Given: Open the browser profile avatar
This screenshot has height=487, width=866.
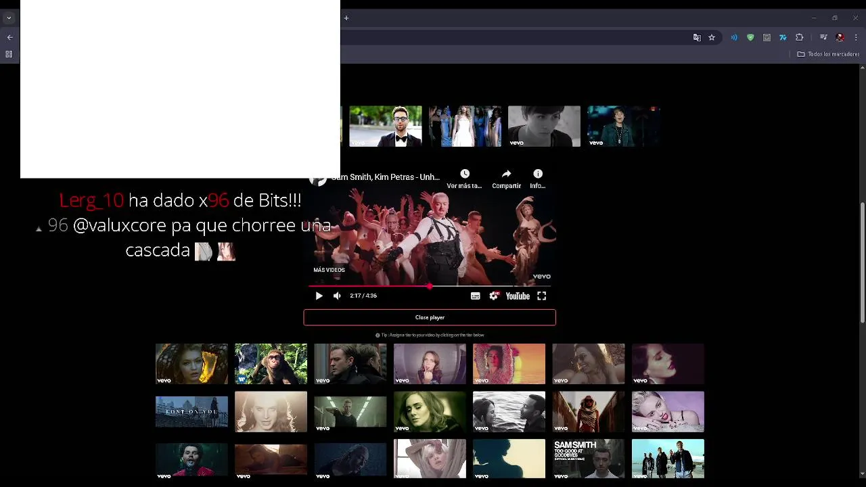Looking at the screenshot, I should 840,38.
